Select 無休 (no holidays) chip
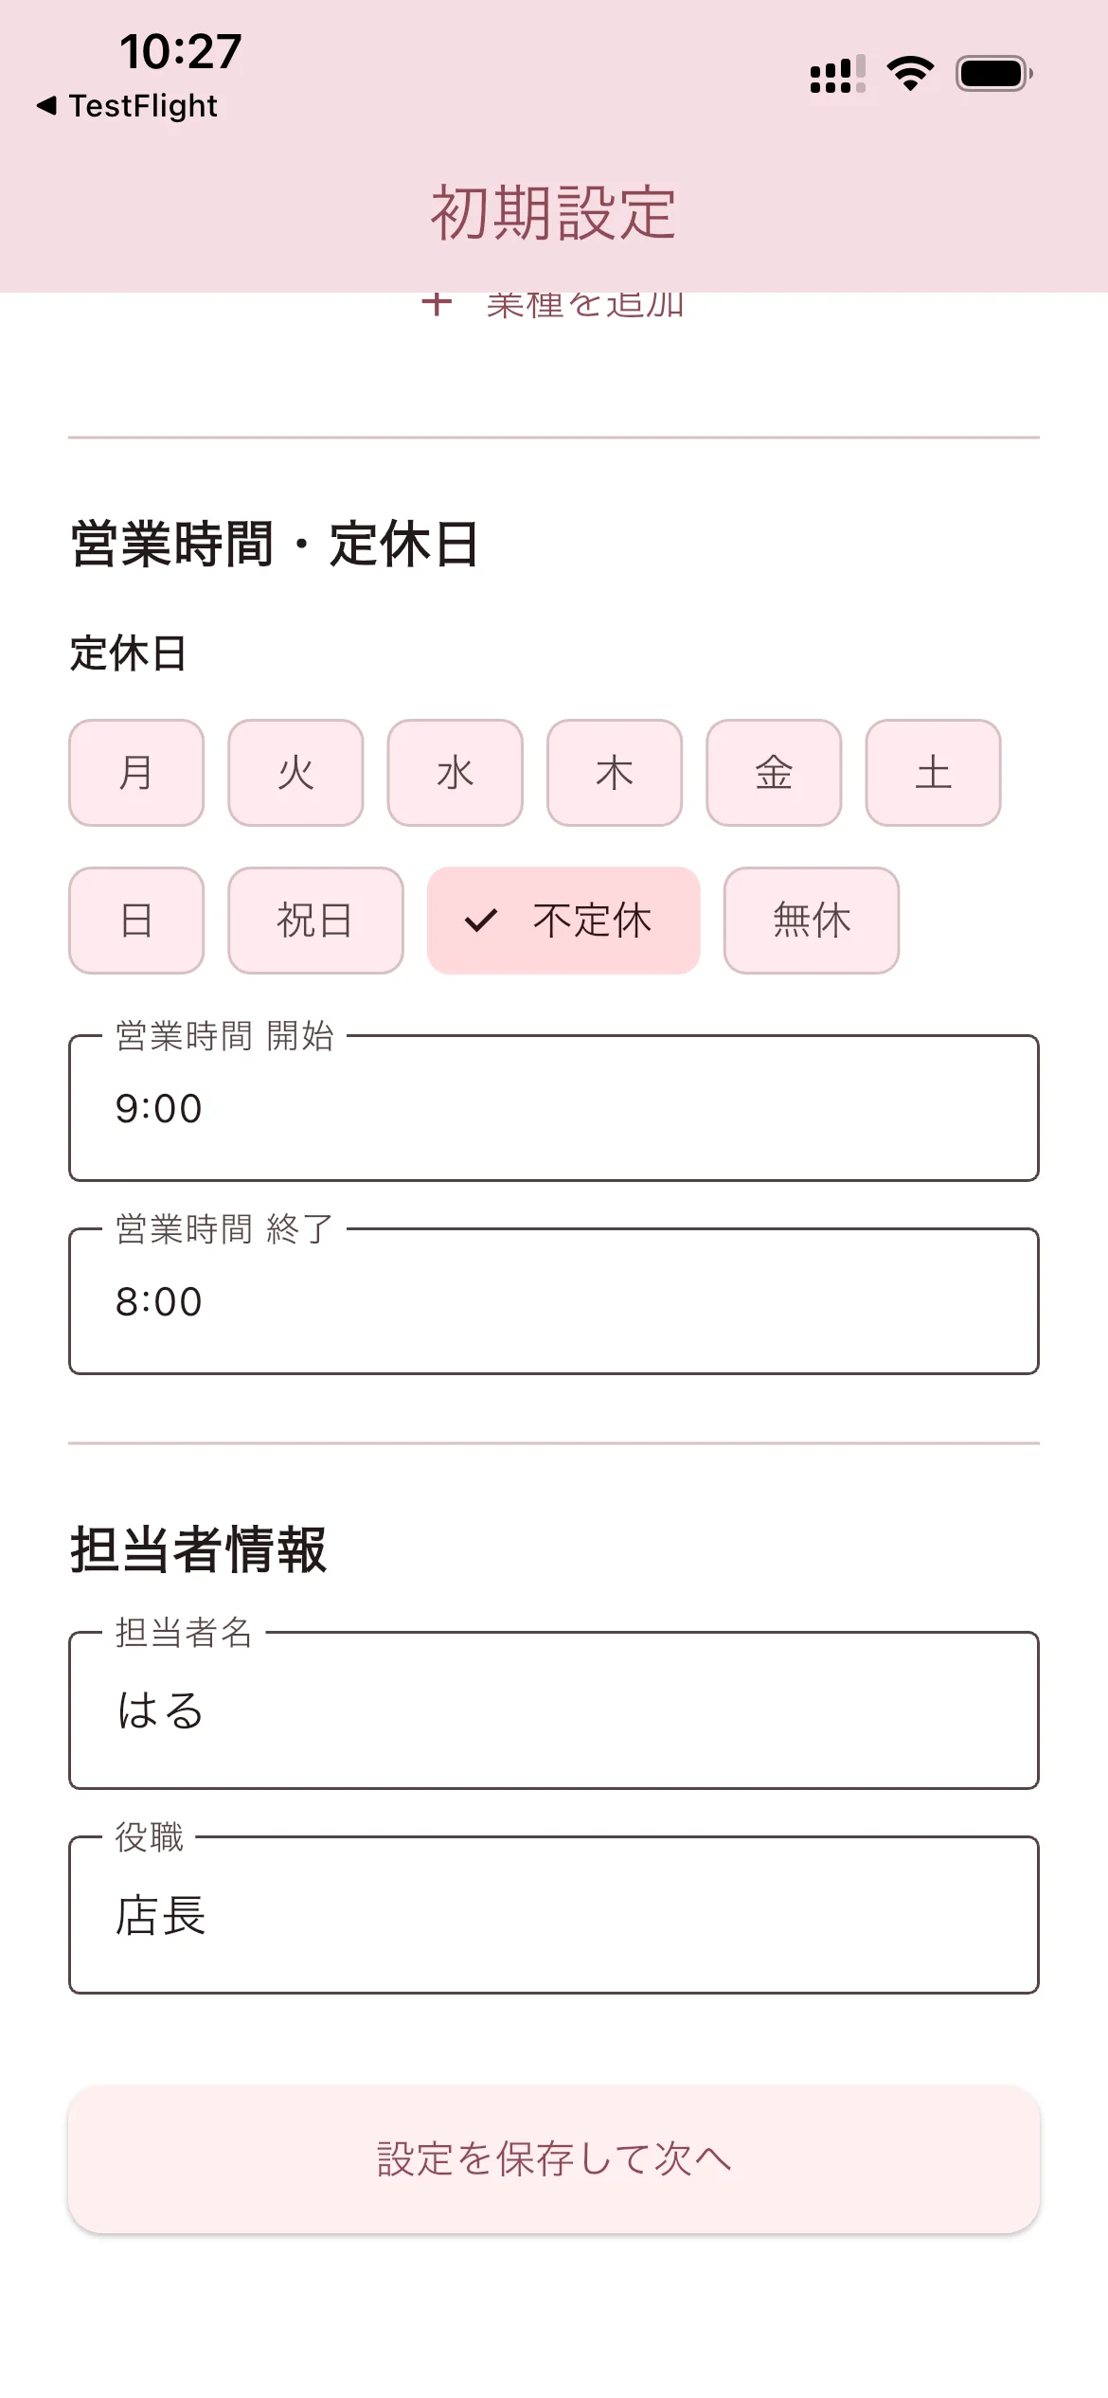The height and width of the screenshot is (2398, 1108). (812, 921)
